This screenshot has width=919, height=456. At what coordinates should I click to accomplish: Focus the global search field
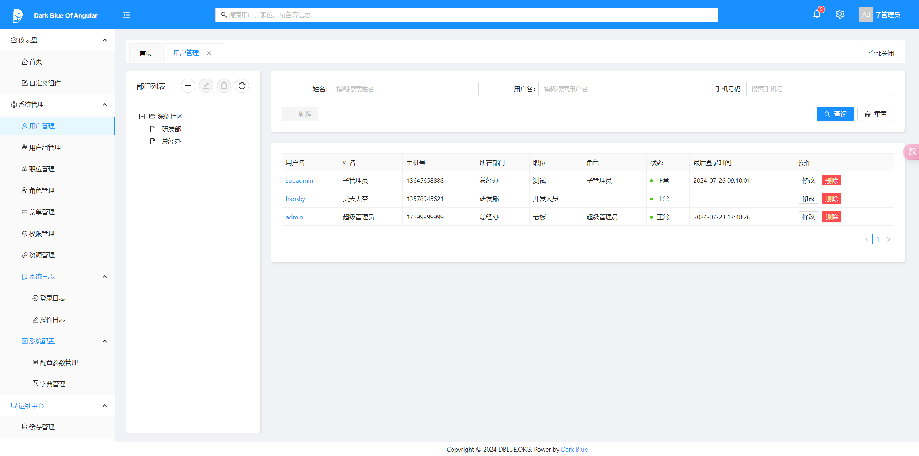[x=467, y=15]
